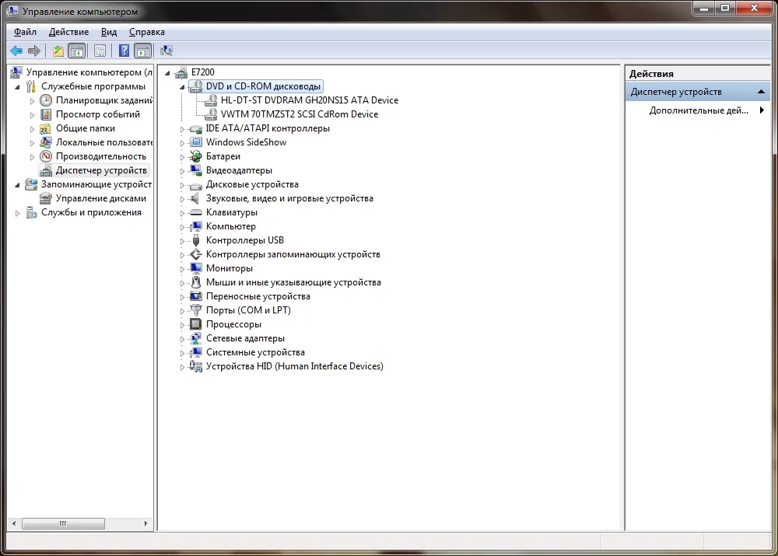The image size is (778, 556).
Task: Click the Контроллеры USB plug icon
Action: point(197,240)
